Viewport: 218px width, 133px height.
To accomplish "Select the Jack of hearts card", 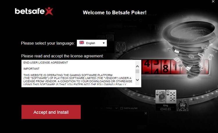I will tap(160, 96).
